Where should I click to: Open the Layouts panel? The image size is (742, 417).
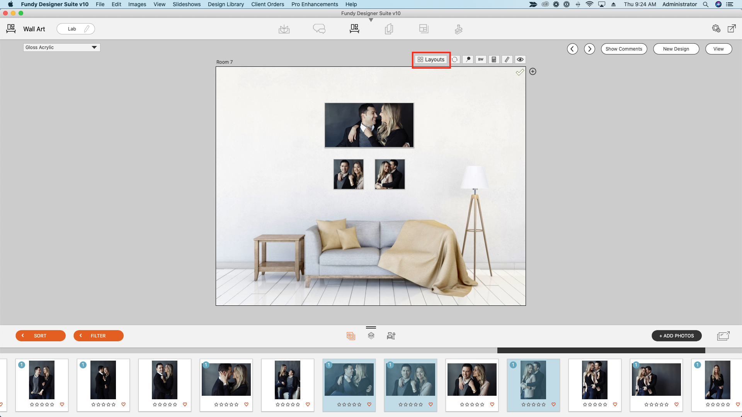pos(431,59)
